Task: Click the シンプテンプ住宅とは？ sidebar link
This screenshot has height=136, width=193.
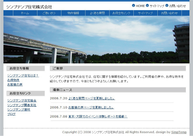Action: click(23, 75)
